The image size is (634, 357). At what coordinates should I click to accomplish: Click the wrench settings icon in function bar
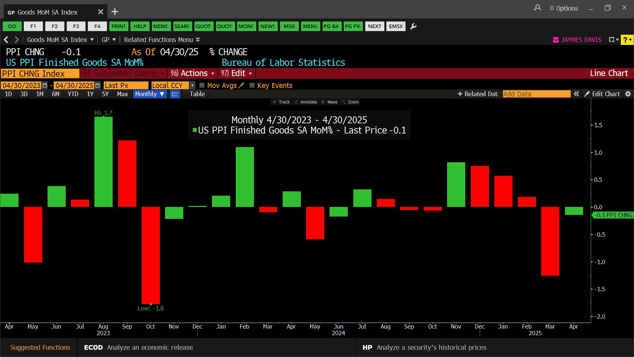tap(413, 26)
